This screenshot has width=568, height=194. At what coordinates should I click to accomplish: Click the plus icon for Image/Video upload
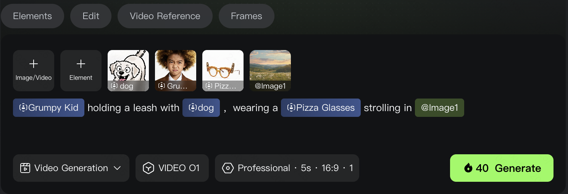(x=34, y=64)
